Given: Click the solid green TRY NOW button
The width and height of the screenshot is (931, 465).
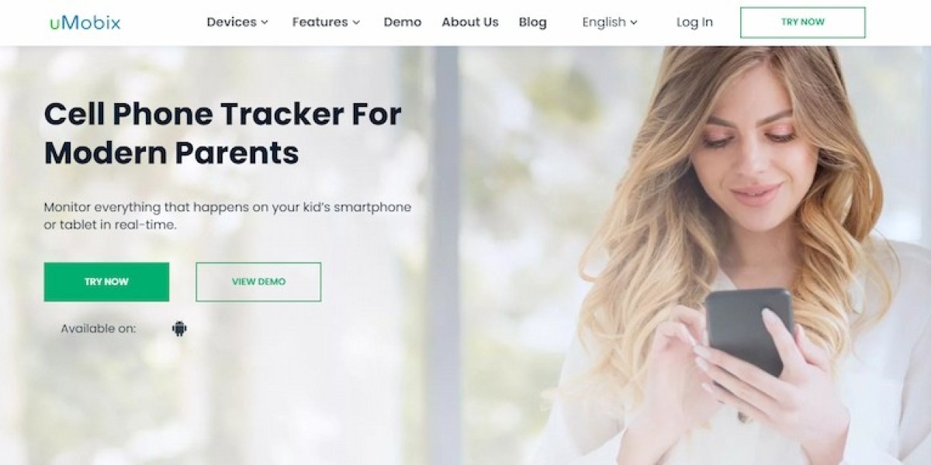Looking at the screenshot, I should 106,282.
